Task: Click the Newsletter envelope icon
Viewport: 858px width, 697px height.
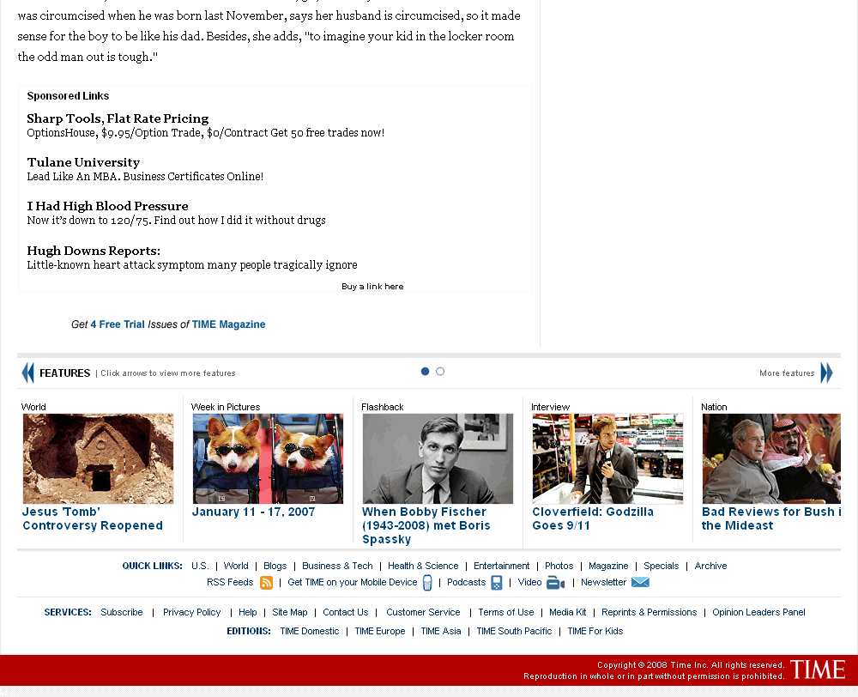Action: point(640,582)
